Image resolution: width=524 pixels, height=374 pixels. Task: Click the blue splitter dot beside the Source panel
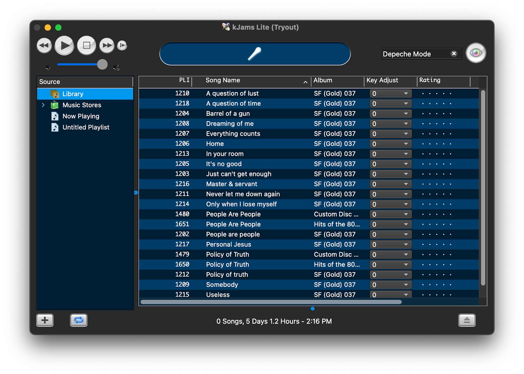(136, 193)
